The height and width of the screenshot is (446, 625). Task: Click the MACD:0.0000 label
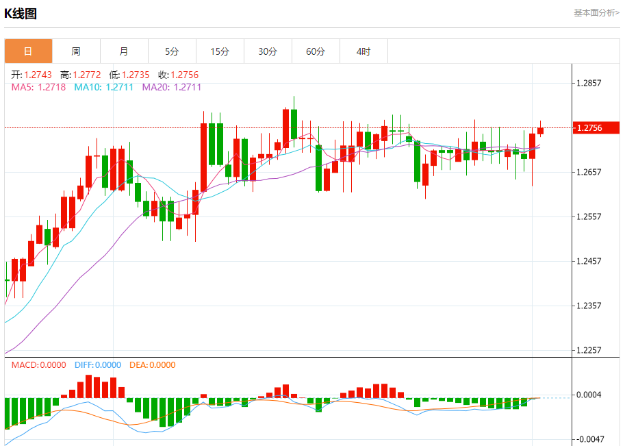pyautogui.click(x=38, y=365)
